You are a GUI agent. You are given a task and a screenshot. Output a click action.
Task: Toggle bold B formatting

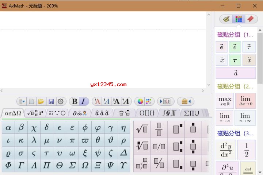75,101
